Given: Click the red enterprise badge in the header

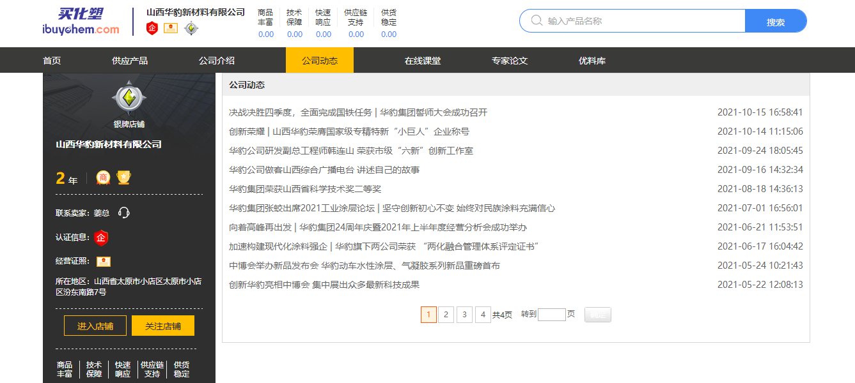Looking at the screenshot, I should (152, 28).
